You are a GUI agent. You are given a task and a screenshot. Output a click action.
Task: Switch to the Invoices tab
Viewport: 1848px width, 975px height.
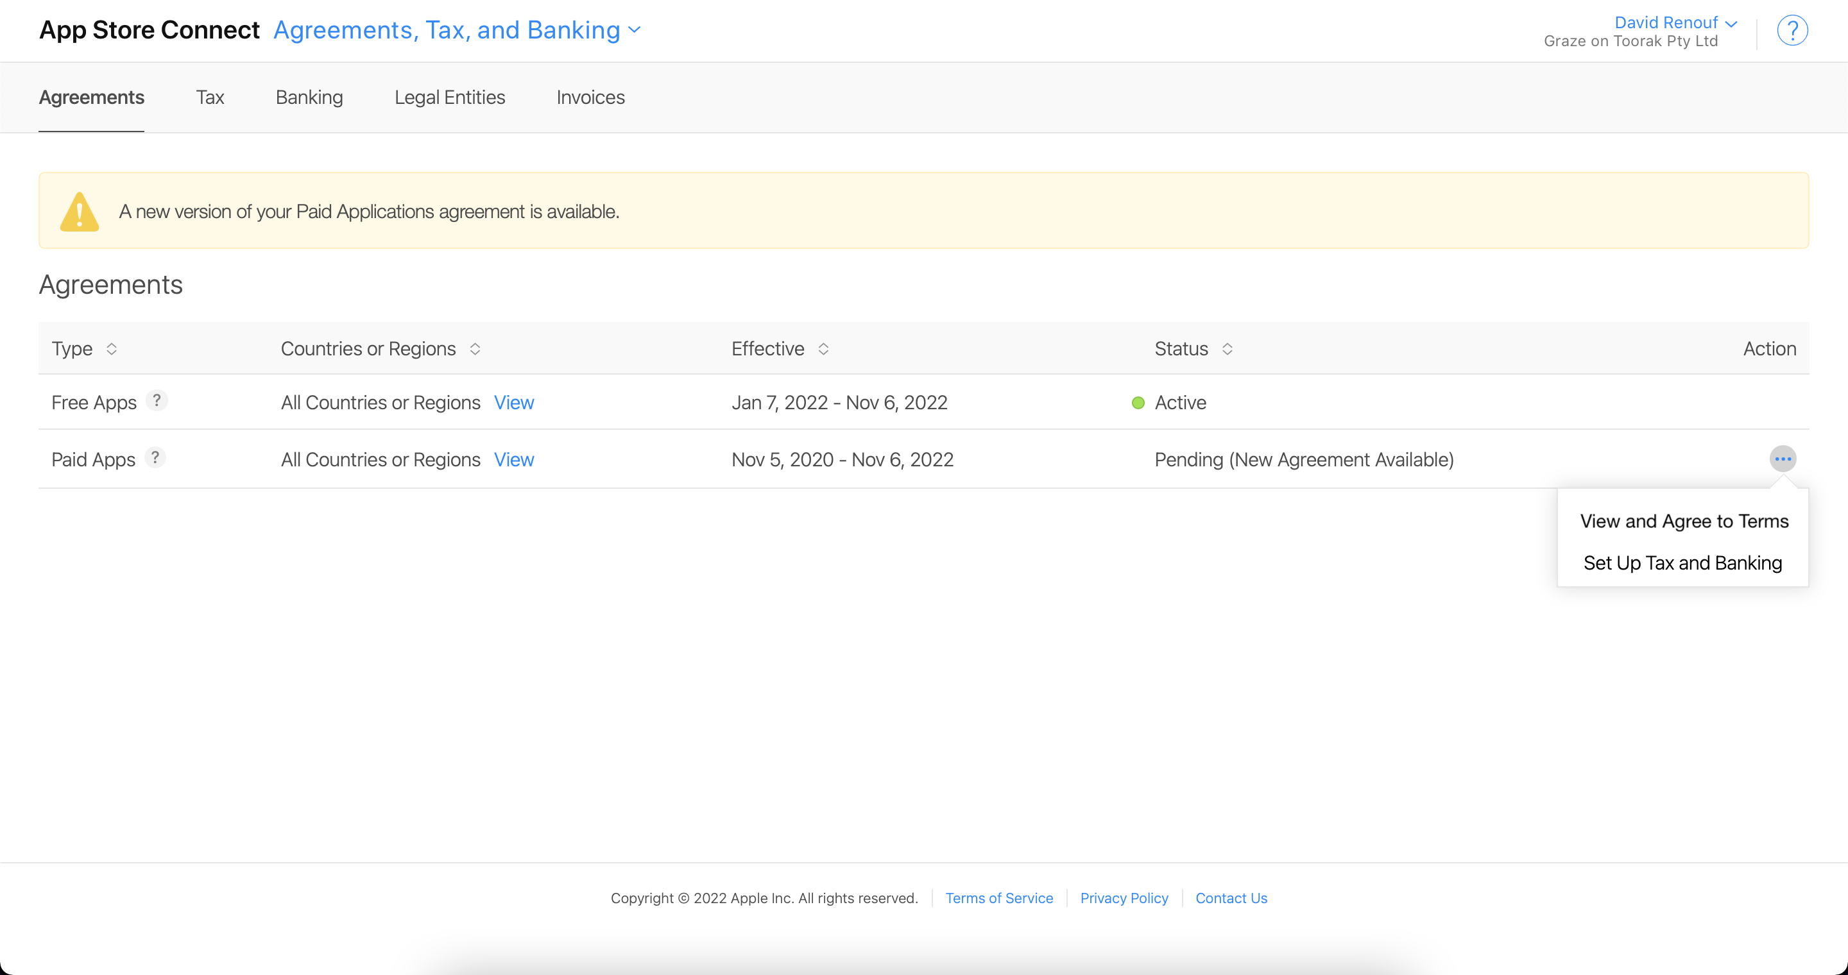(590, 97)
